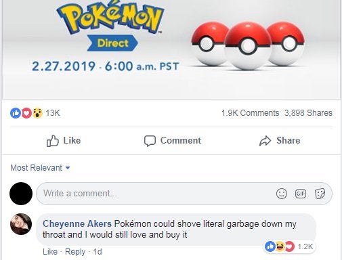View the 3,898 Shares list
This screenshot has width=342, height=260.
(x=308, y=113)
